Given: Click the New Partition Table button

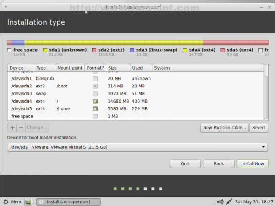Looking at the screenshot, I should click(x=225, y=128).
